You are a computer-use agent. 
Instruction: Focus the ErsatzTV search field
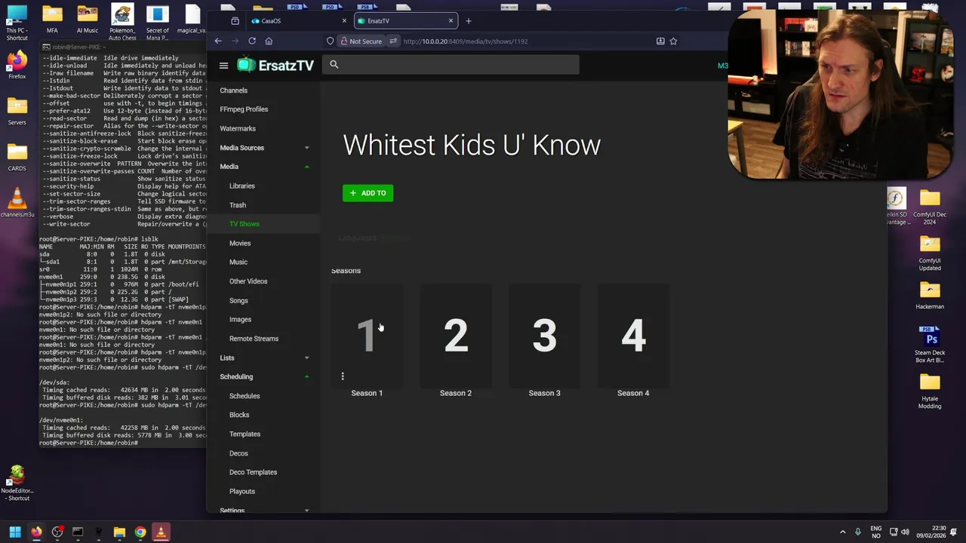[x=451, y=65]
